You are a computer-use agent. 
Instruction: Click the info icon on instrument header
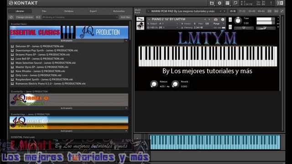coord(223,19)
